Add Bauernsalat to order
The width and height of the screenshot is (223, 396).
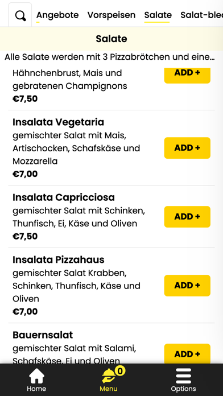click(187, 353)
